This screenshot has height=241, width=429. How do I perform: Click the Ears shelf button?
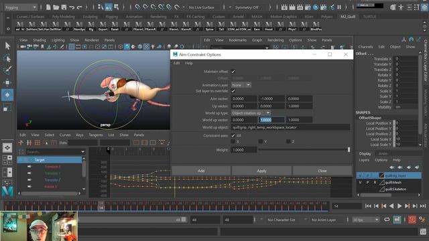click(x=257, y=26)
